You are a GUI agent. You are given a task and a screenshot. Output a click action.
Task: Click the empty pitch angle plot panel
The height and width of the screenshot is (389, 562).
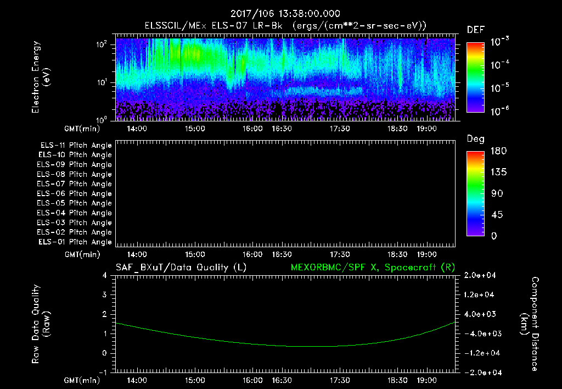(x=285, y=193)
